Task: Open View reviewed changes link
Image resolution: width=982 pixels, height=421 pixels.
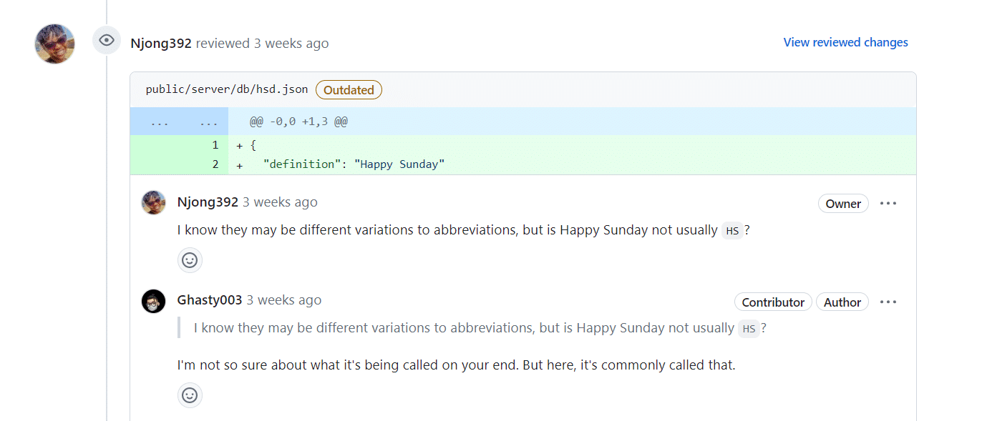Action: [845, 42]
